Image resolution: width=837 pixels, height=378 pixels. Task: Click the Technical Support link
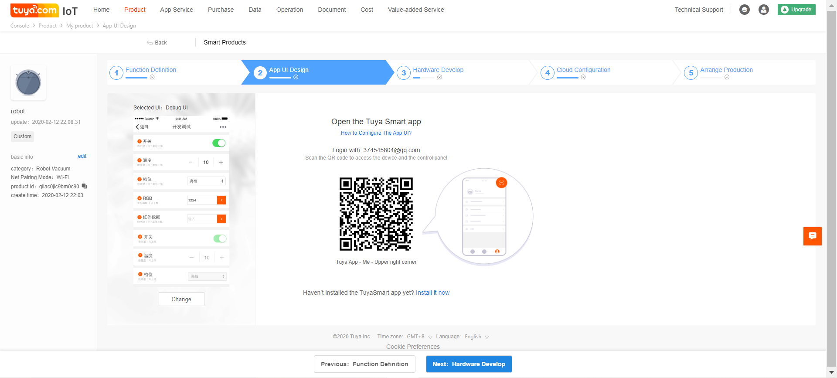699,10
